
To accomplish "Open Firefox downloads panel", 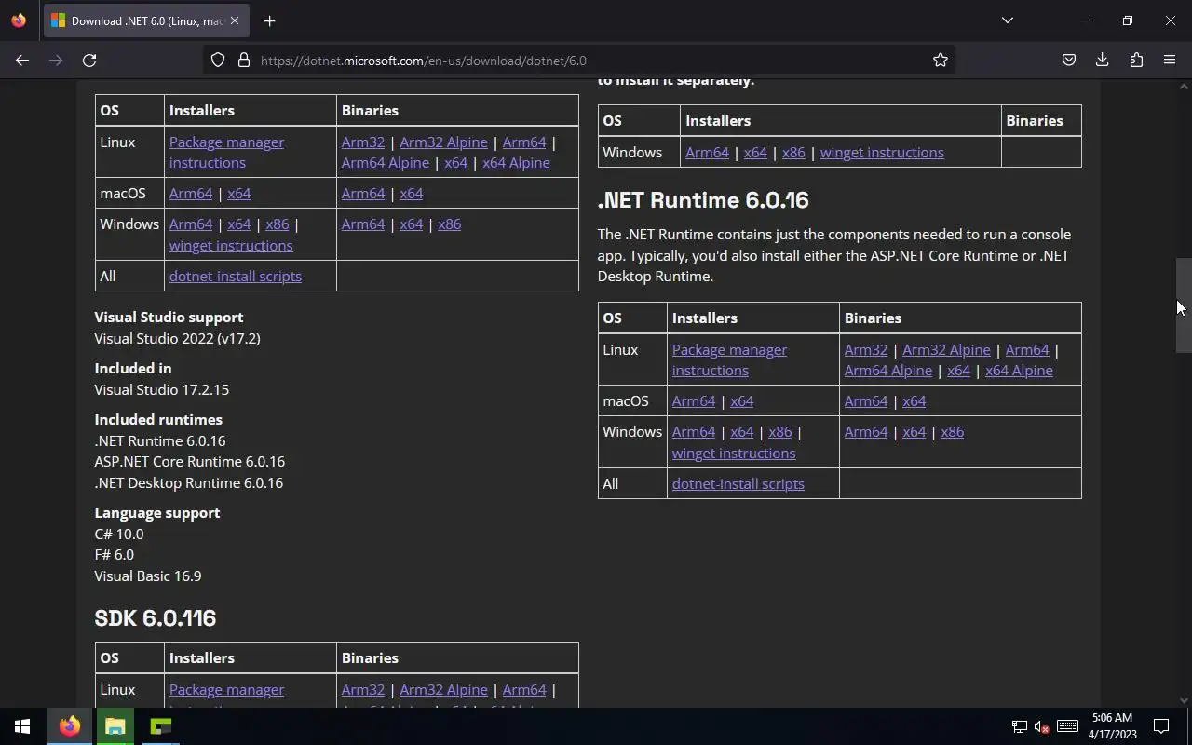I will pos(1103,60).
